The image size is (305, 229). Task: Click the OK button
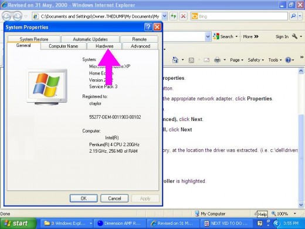84,198
